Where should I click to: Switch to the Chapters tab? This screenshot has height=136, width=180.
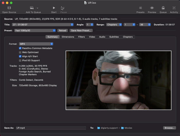tap(128, 37)
